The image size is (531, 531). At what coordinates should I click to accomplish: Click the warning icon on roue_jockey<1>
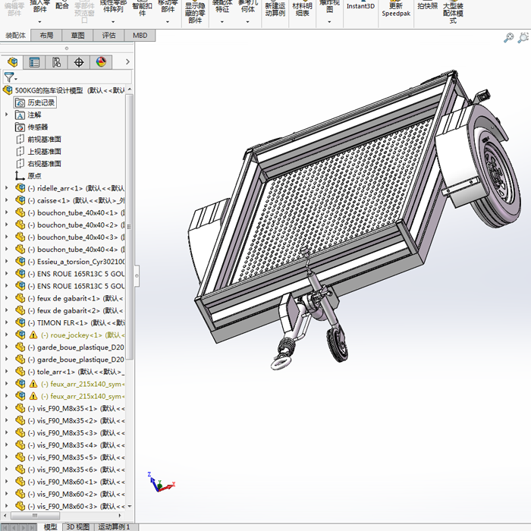[33, 335]
